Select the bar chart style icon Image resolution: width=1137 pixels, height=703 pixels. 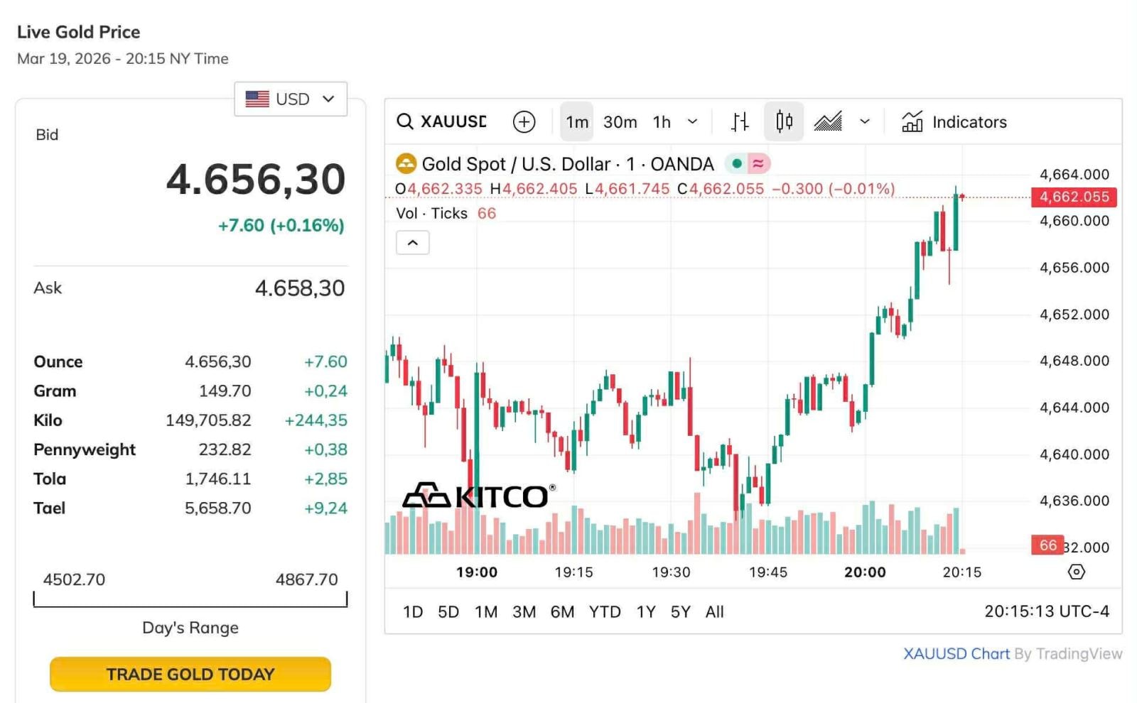click(x=740, y=122)
